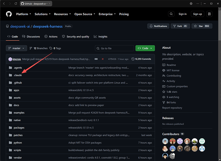Screen dimensions: 221x161
Task: Open the scripts folder
Action: pos(17,150)
